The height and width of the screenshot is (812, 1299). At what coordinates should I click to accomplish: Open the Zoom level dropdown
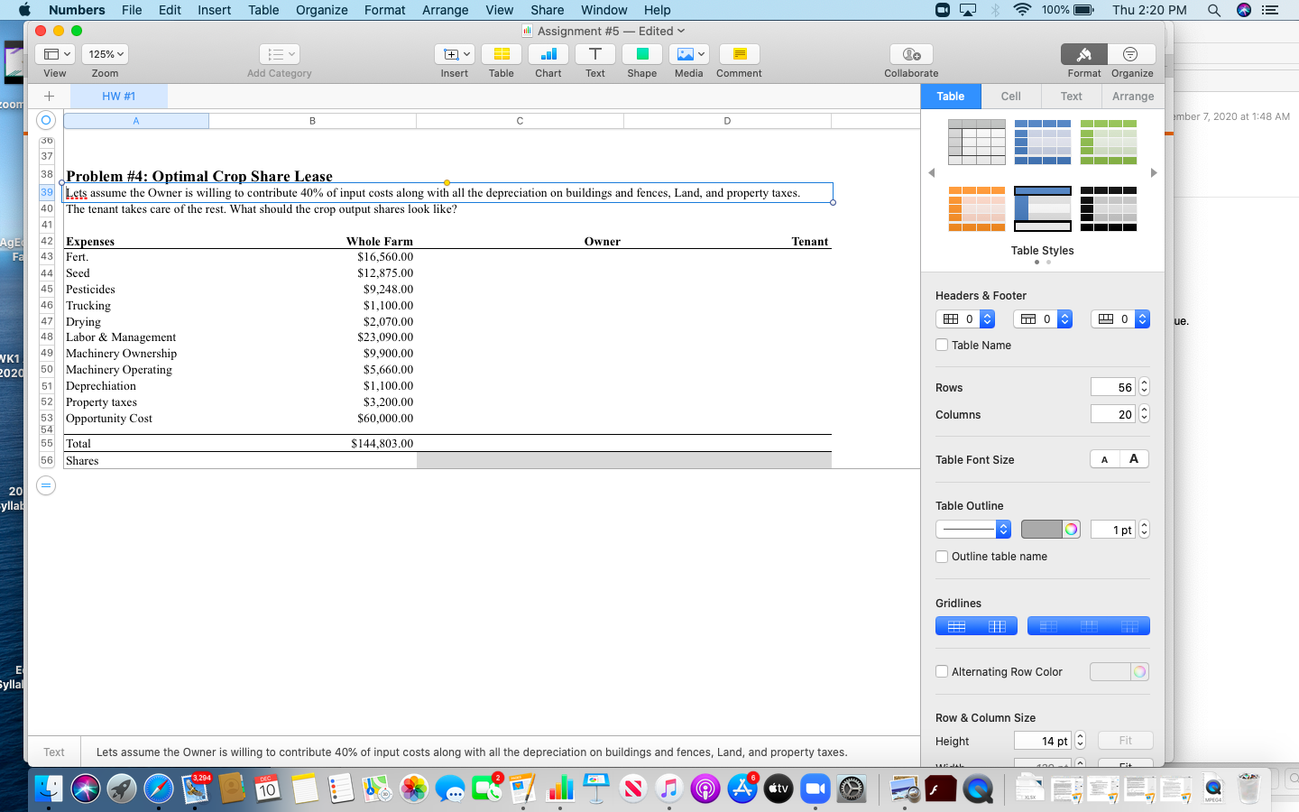(x=105, y=53)
